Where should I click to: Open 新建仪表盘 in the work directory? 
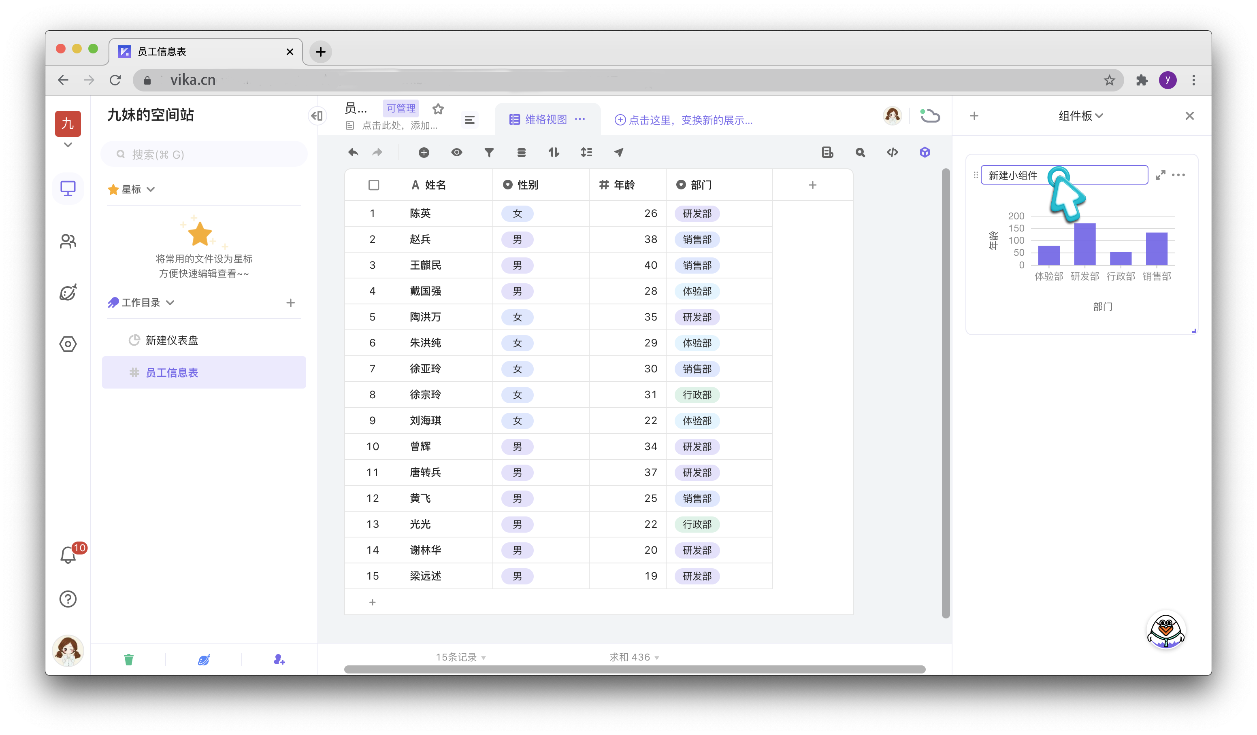[x=172, y=340]
